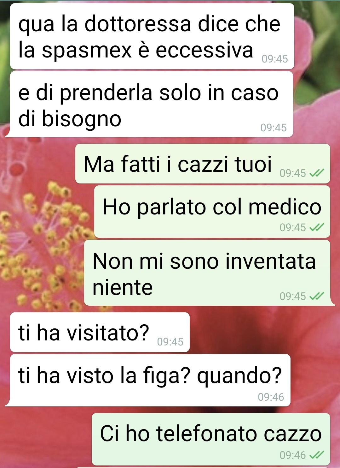This screenshot has width=340, height=468.
Task: Tap timestamp next to 'di bisogno'
Action: [274, 128]
